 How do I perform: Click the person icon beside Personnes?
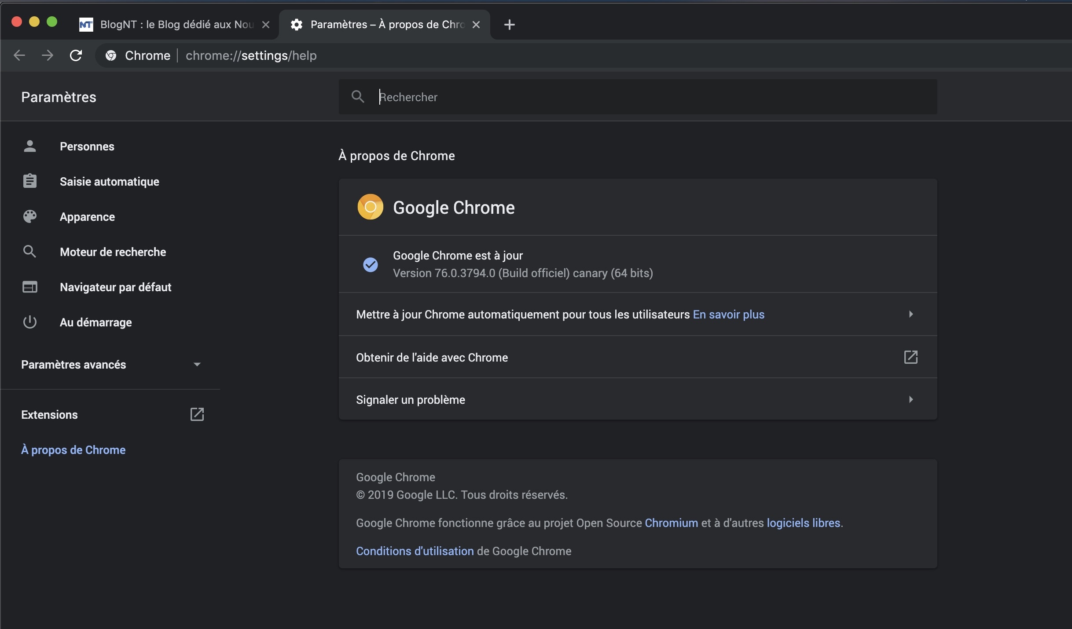pyautogui.click(x=29, y=146)
